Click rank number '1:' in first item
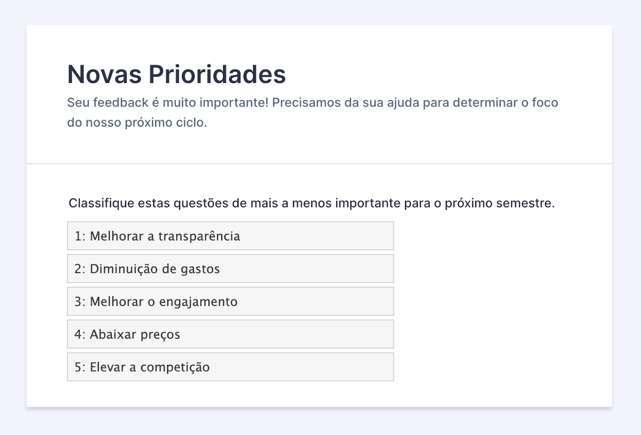The height and width of the screenshot is (435, 641). (80, 236)
